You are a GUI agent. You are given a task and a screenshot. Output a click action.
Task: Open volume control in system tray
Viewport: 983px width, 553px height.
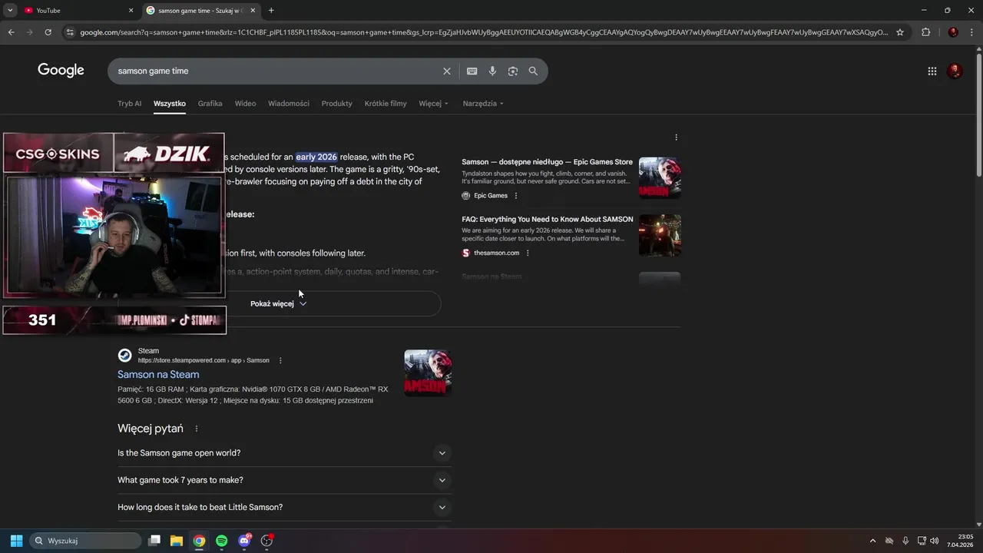click(x=935, y=541)
